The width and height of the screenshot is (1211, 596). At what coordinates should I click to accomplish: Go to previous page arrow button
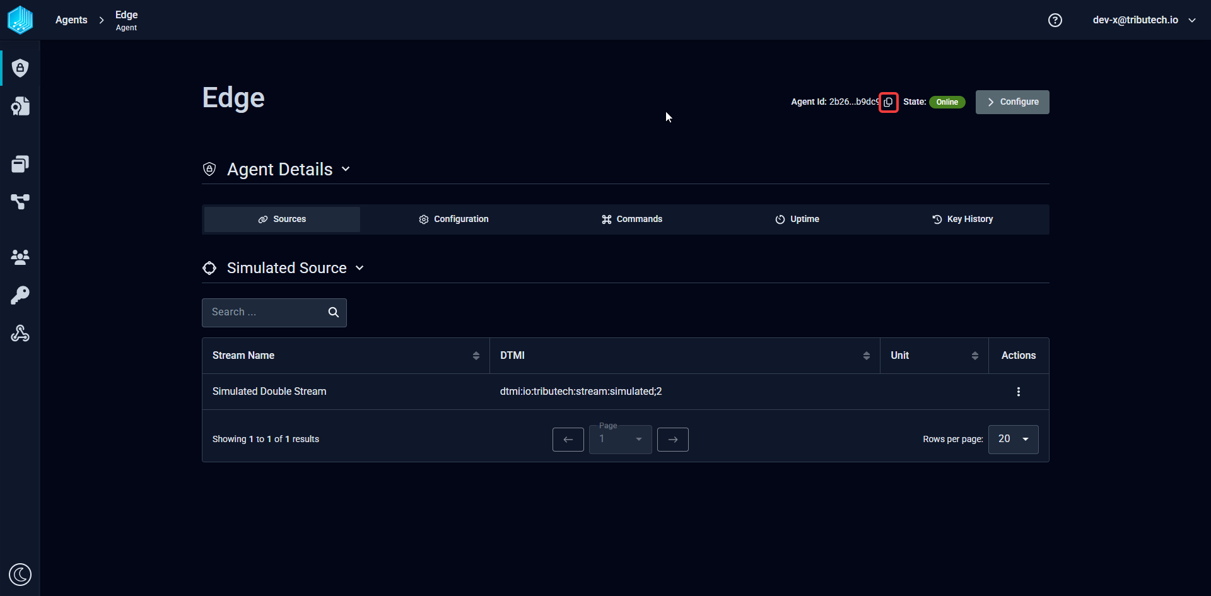568,440
